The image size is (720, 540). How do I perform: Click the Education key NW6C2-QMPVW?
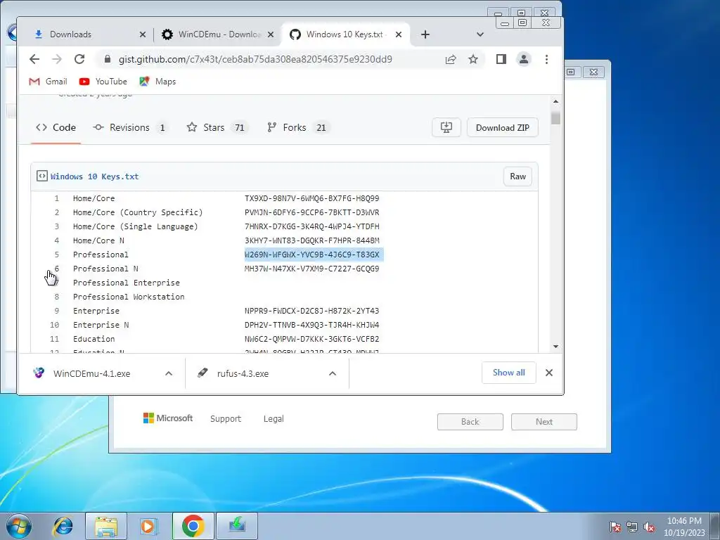point(312,339)
